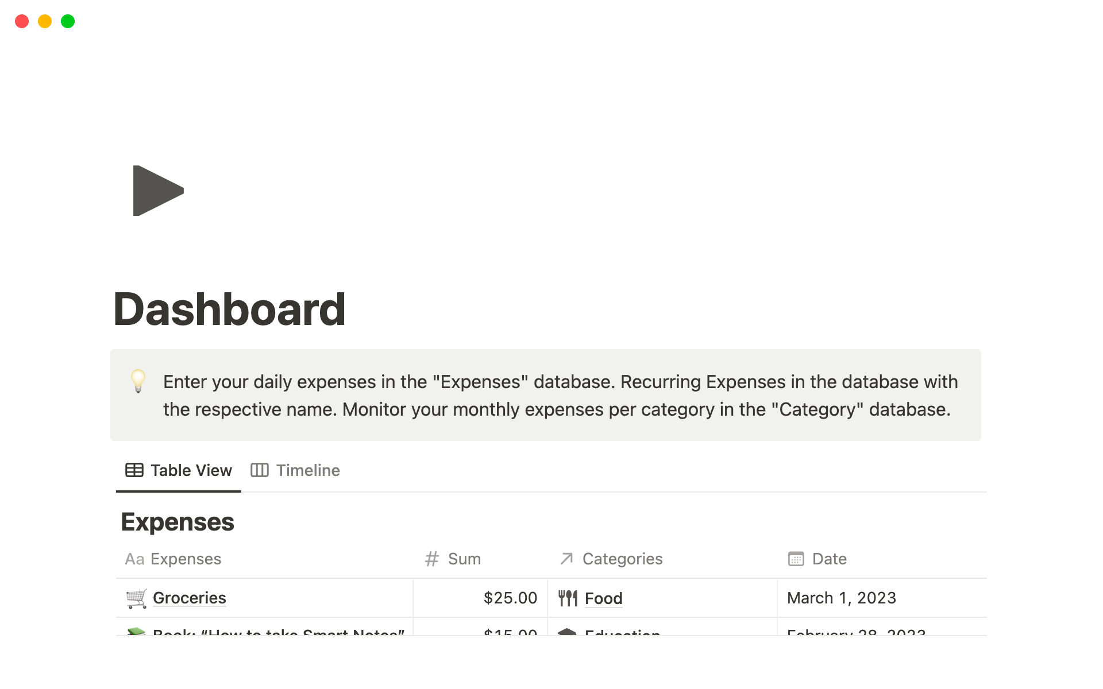Click the Dashboard page title
1103x689 pixels.
pyautogui.click(x=230, y=309)
